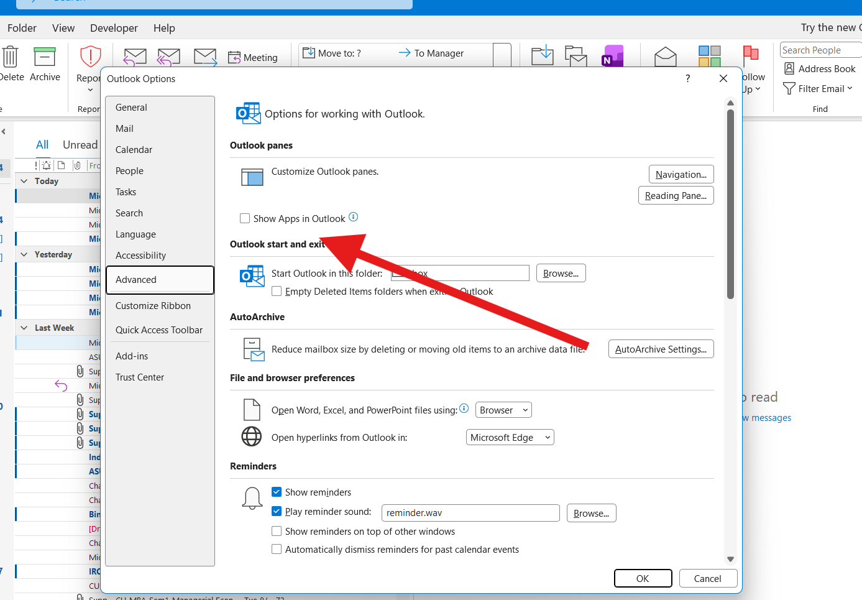Collapse the Last Week message group
The image size is (862, 600).
click(24, 328)
